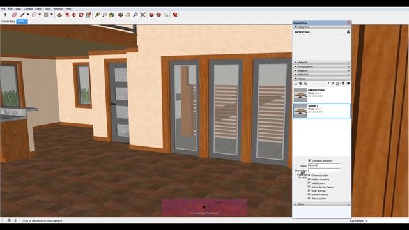Click the Zoom Extents tool

point(143,15)
